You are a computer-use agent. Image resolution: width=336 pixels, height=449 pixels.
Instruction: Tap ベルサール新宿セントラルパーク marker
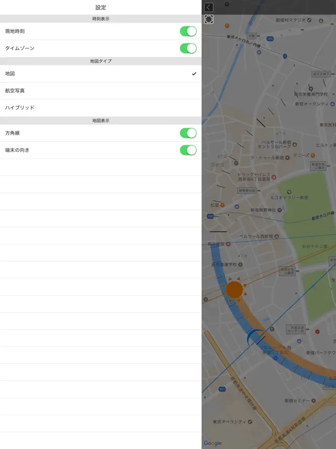point(295,144)
